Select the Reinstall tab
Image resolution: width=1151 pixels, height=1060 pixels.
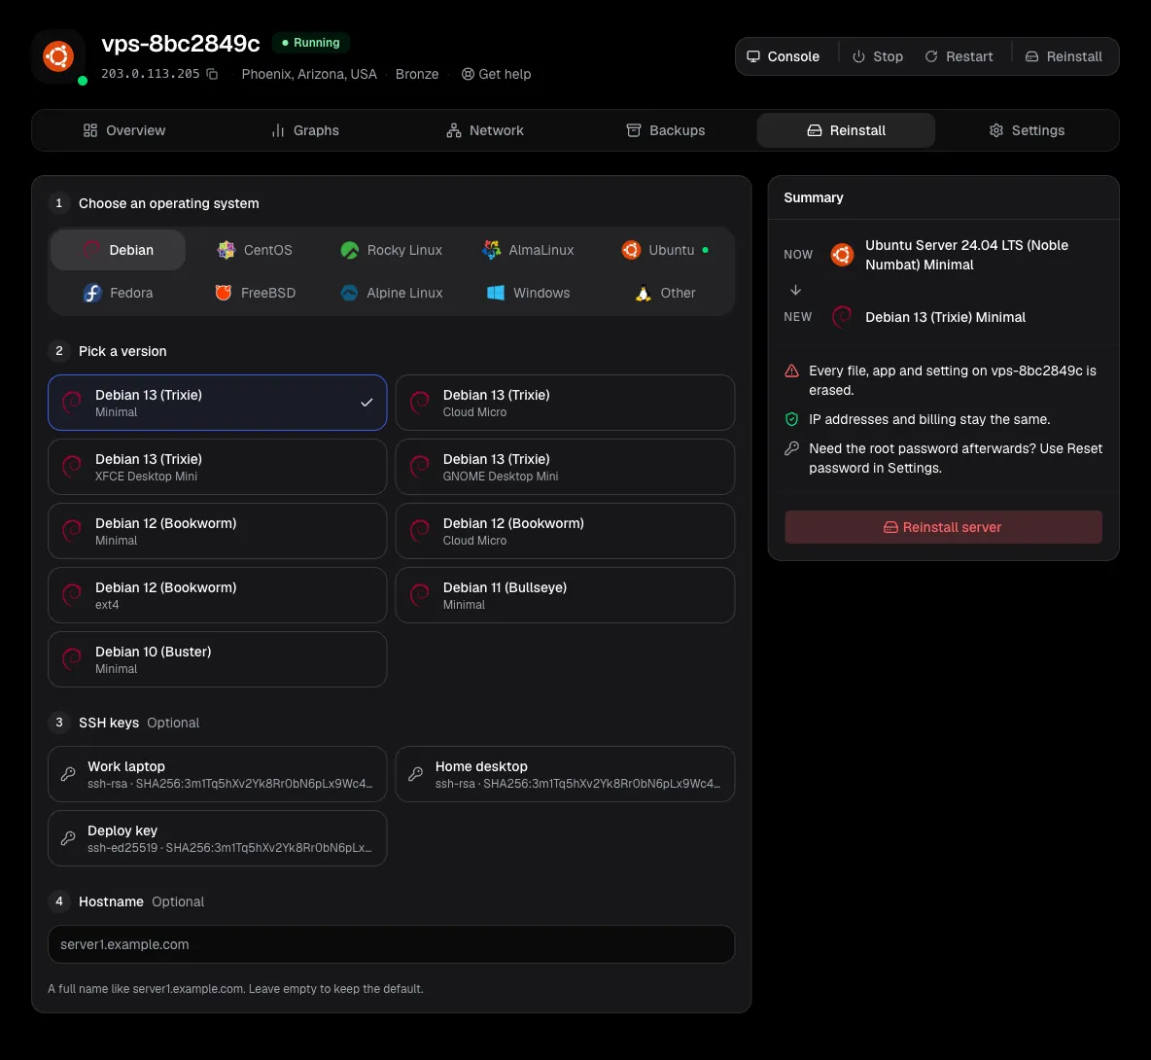(x=847, y=130)
